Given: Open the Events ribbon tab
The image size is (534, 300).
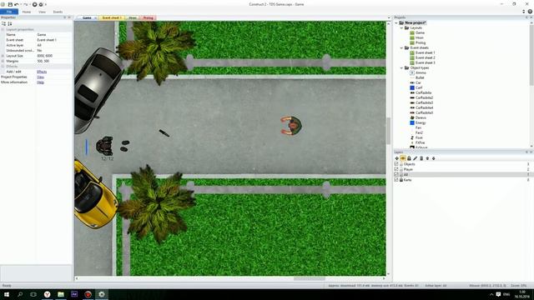Looking at the screenshot, I should (58, 12).
